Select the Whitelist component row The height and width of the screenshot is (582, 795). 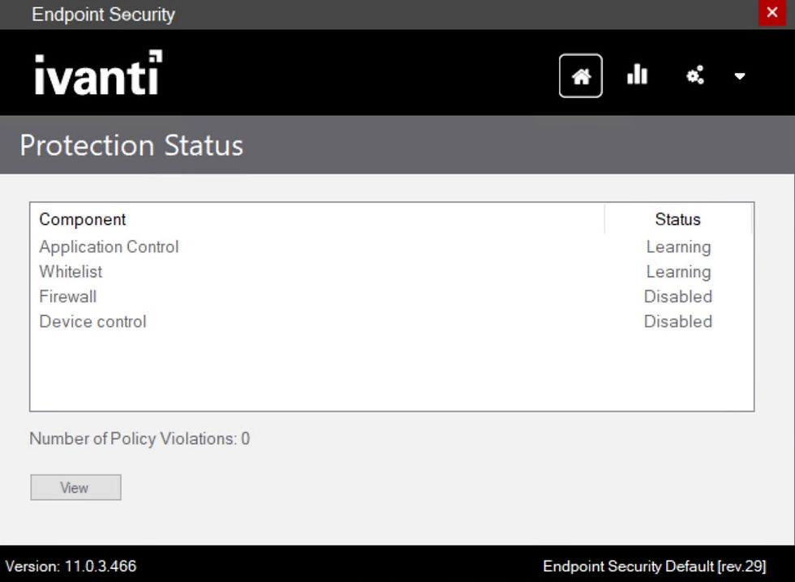pos(391,272)
